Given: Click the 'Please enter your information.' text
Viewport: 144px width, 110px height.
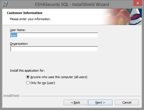Looking at the screenshot, I should (30, 19).
